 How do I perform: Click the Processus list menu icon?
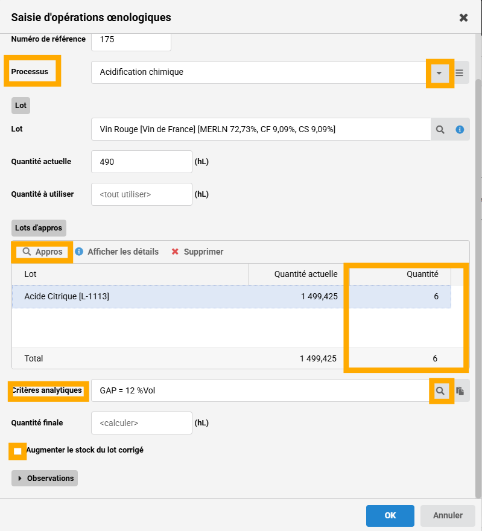(460, 73)
